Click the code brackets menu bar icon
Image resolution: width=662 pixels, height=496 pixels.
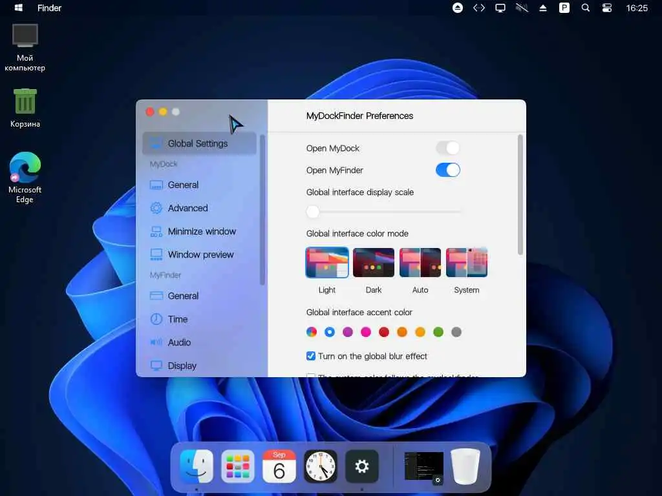point(479,8)
